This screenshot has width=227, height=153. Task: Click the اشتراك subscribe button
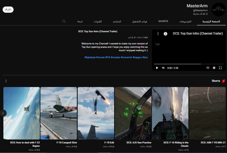(8, 10)
